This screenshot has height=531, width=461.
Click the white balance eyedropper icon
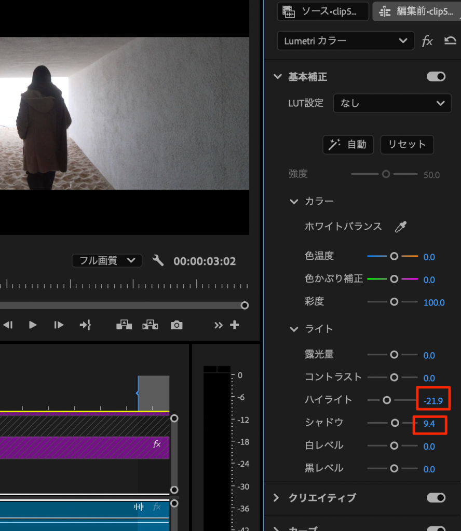[x=400, y=227]
